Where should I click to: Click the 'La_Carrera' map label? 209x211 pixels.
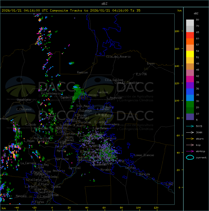point(28,163)
